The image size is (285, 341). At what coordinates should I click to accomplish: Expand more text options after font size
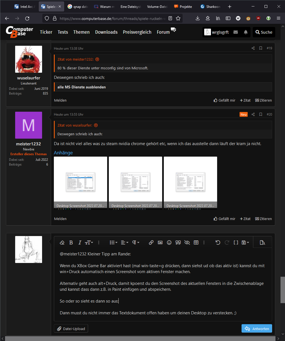tap(99, 242)
